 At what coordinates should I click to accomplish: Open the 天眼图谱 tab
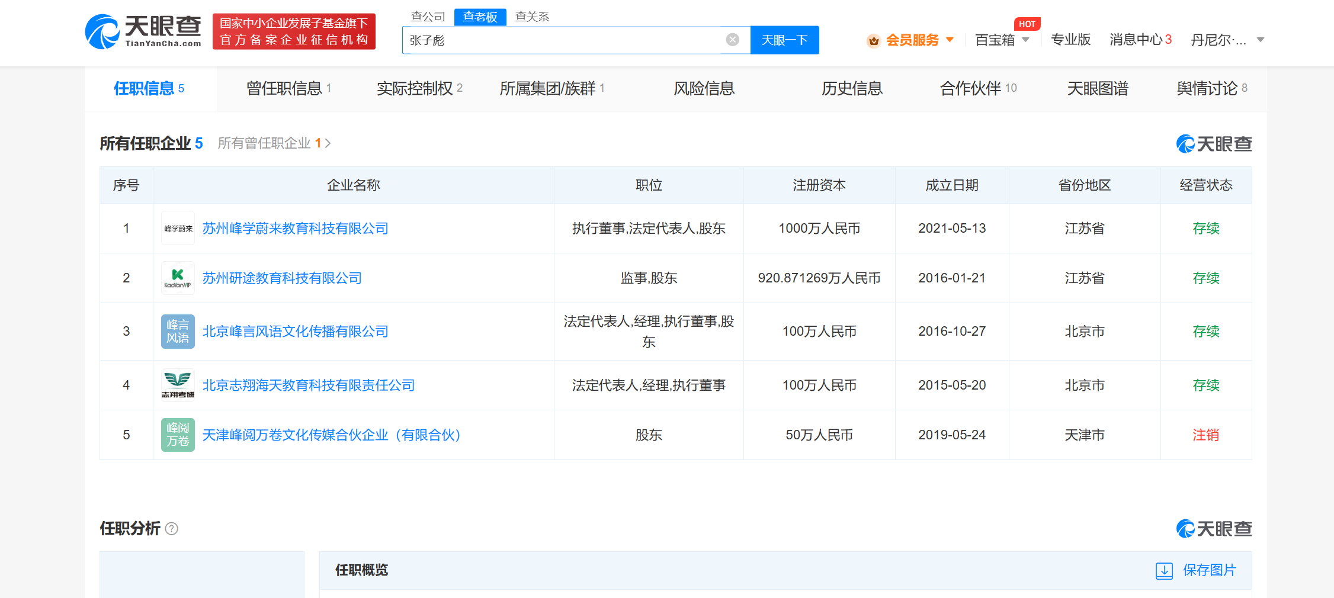tap(1098, 89)
